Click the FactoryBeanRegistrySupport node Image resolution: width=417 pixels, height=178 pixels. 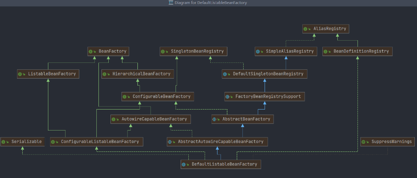(x=265, y=96)
